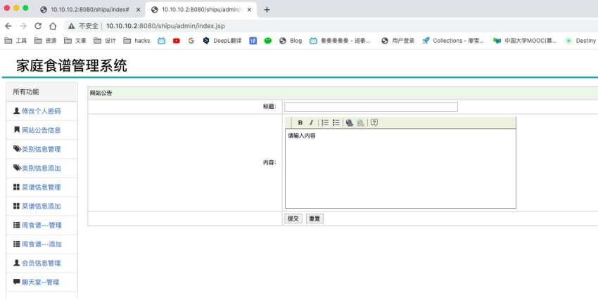The width and height of the screenshot is (598, 300).
Task: Open the 资源 bookmarks folder
Action: [x=46, y=41]
